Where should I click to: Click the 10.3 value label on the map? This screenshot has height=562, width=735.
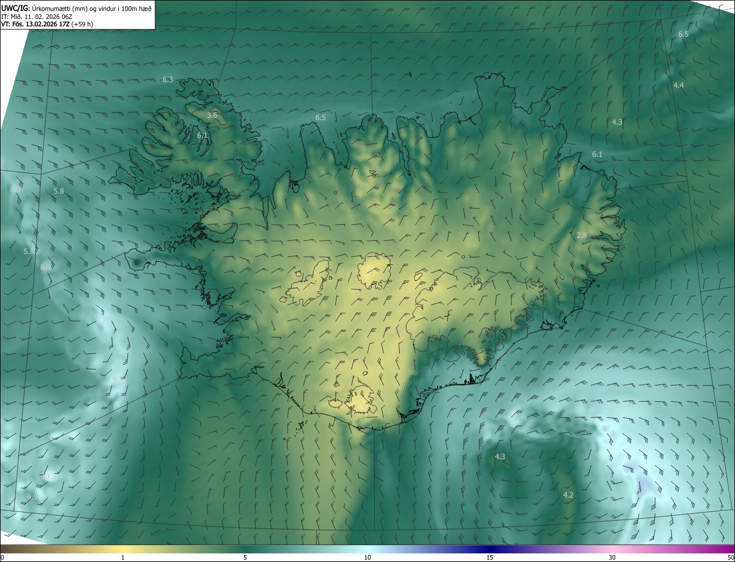point(48,476)
